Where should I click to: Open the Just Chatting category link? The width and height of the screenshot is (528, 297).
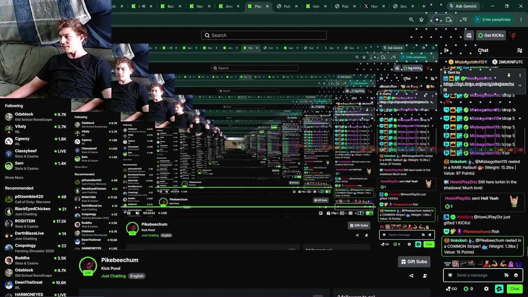pyautogui.click(x=113, y=276)
